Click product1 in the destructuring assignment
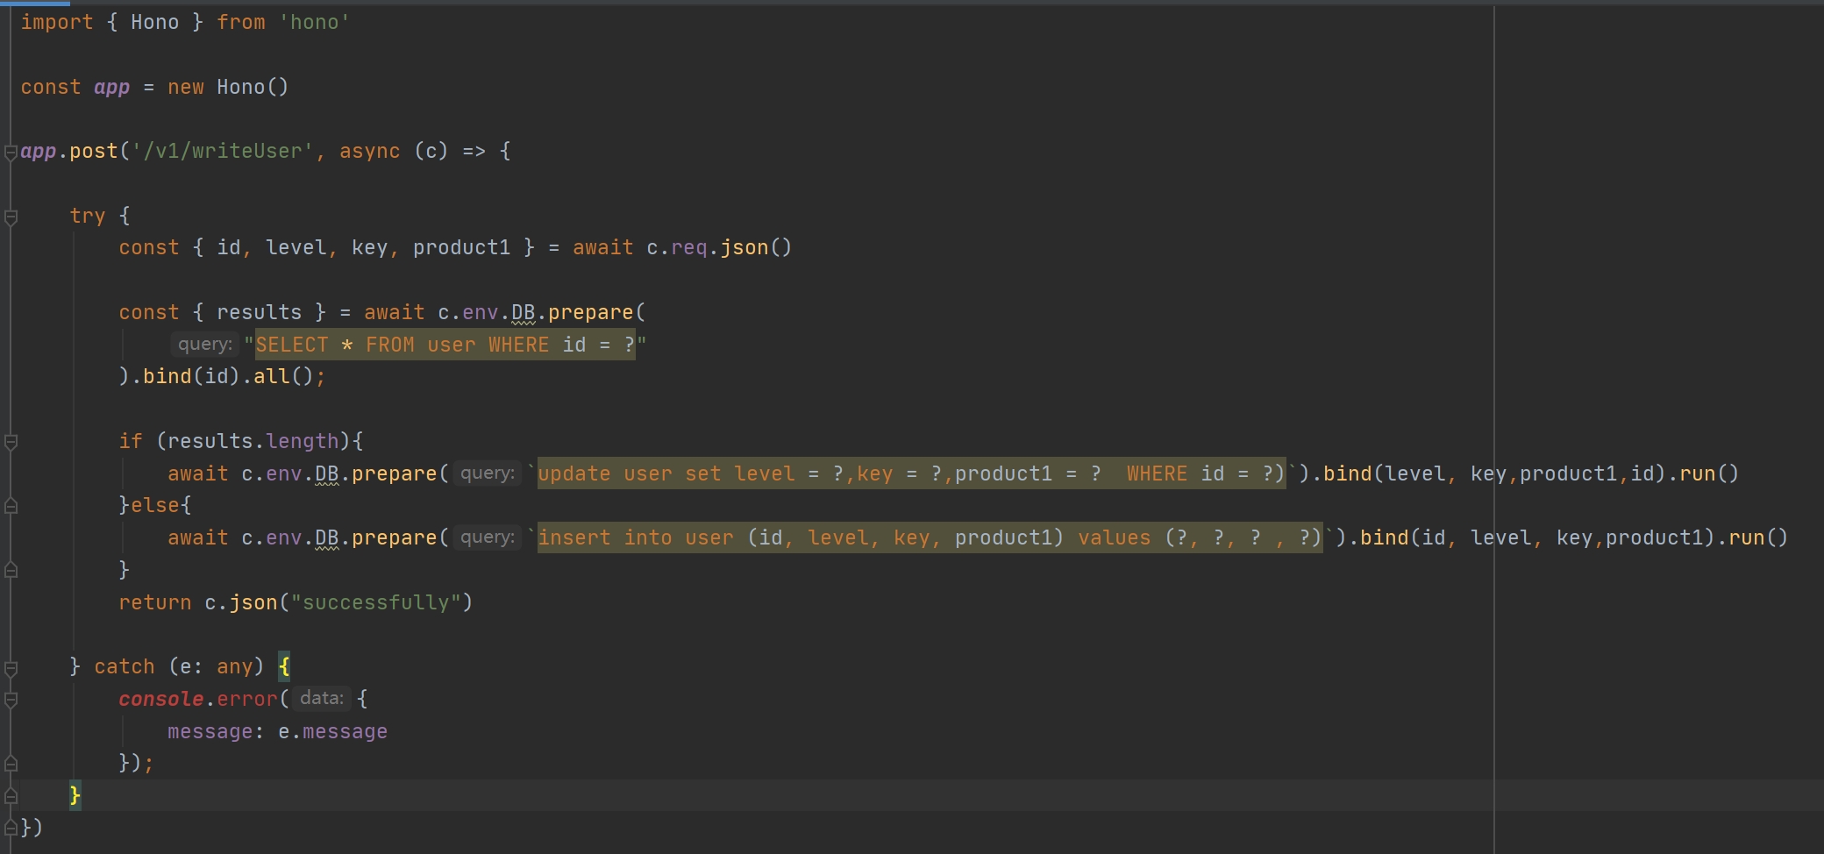This screenshot has height=854, width=1824. coord(461,247)
